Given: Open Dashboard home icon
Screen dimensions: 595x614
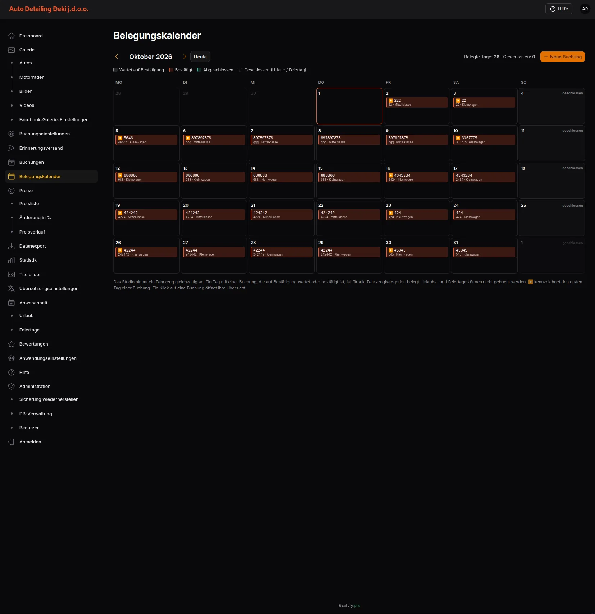Looking at the screenshot, I should 12,36.
